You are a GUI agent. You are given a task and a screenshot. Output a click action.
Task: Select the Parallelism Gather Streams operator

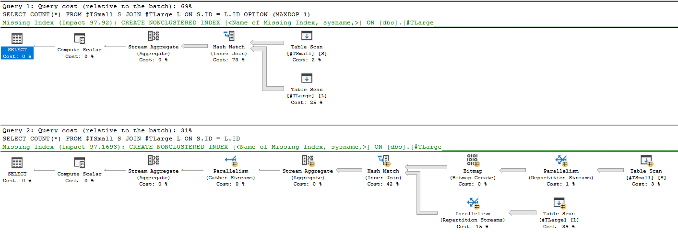tap(231, 170)
